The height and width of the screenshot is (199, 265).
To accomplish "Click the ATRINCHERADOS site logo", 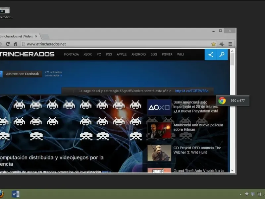I will (x=27, y=54).
